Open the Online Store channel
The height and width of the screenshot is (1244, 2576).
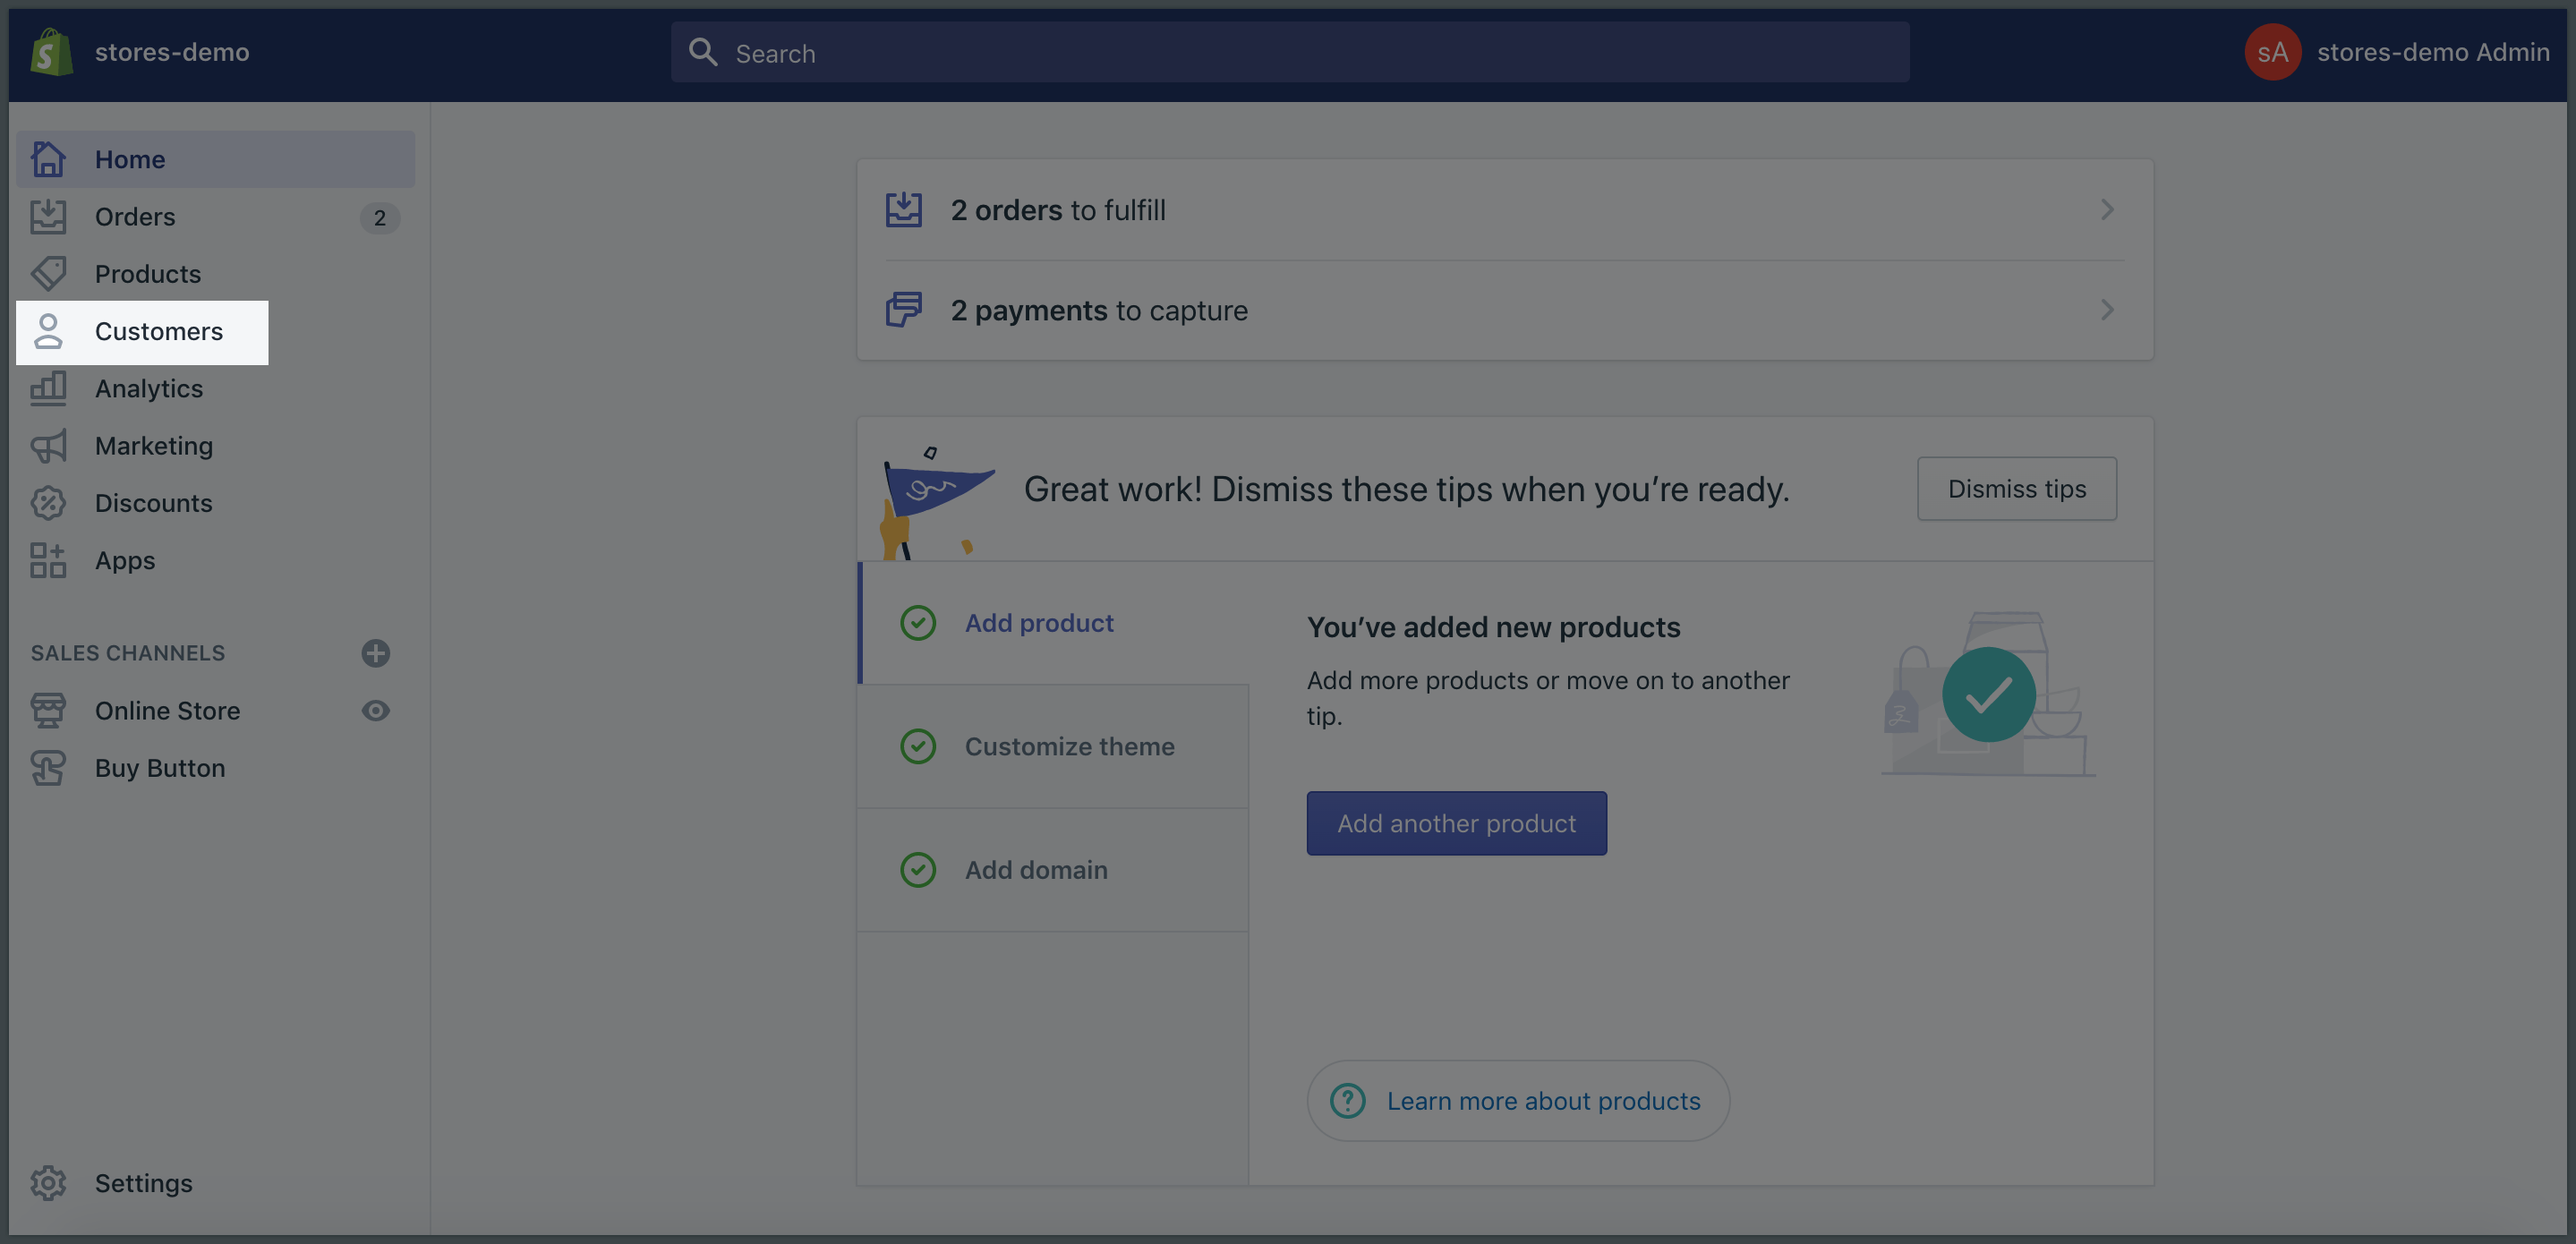[168, 710]
